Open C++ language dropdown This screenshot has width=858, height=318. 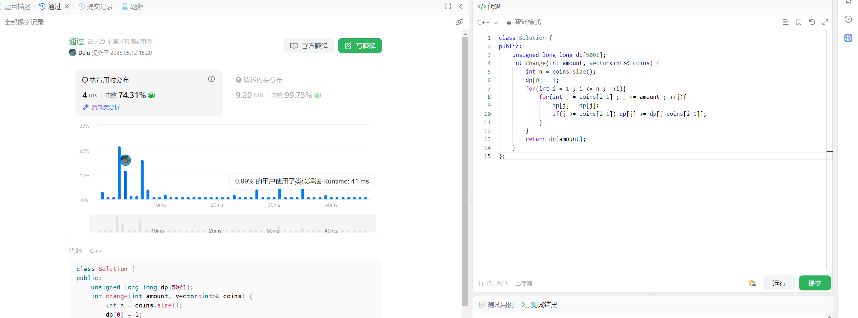point(488,22)
